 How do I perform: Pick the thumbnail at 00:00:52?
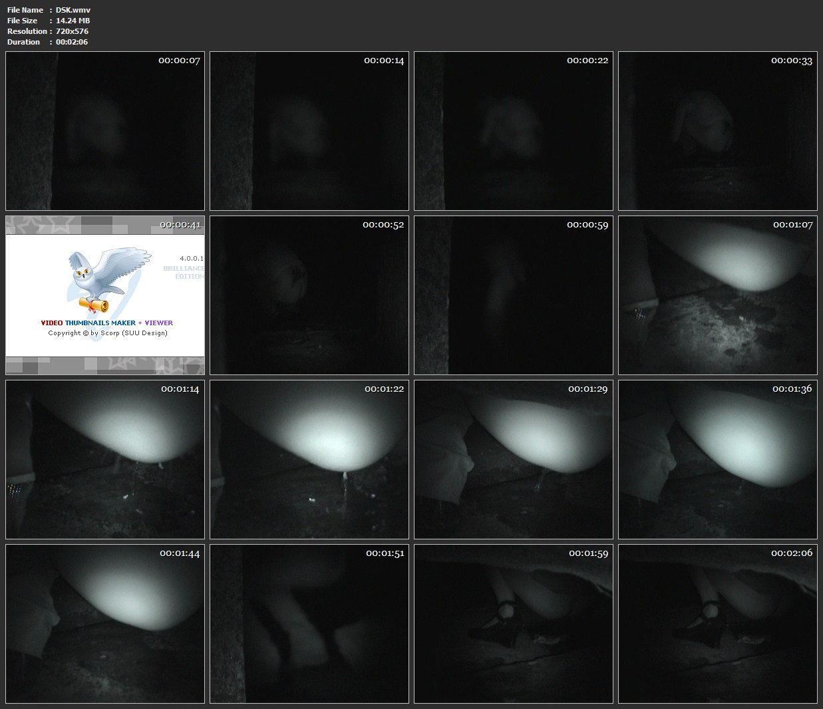tap(309, 295)
